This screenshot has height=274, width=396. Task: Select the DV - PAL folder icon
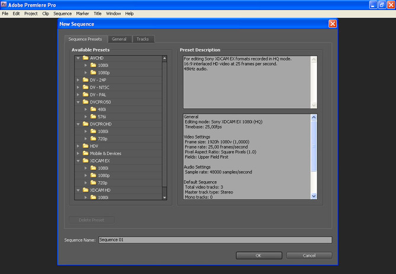pyautogui.click(x=85, y=95)
